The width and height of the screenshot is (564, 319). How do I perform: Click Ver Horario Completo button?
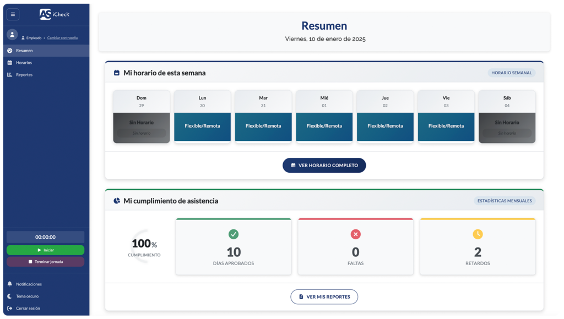pos(324,165)
